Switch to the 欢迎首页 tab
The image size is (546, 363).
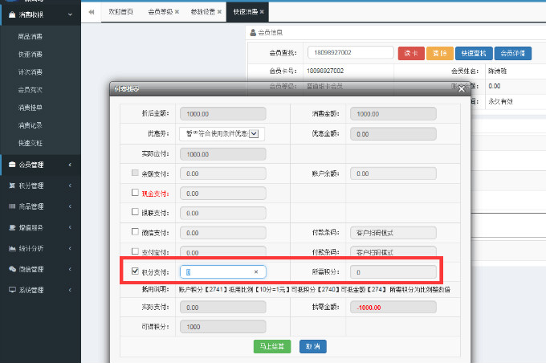click(x=120, y=12)
